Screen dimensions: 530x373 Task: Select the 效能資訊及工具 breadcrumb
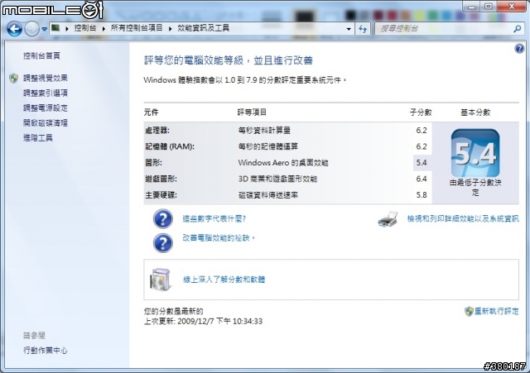204,28
